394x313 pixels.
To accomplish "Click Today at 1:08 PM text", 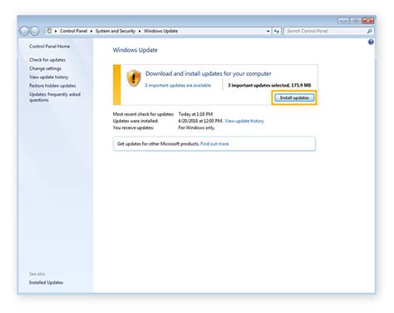I will pyautogui.click(x=195, y=114).
